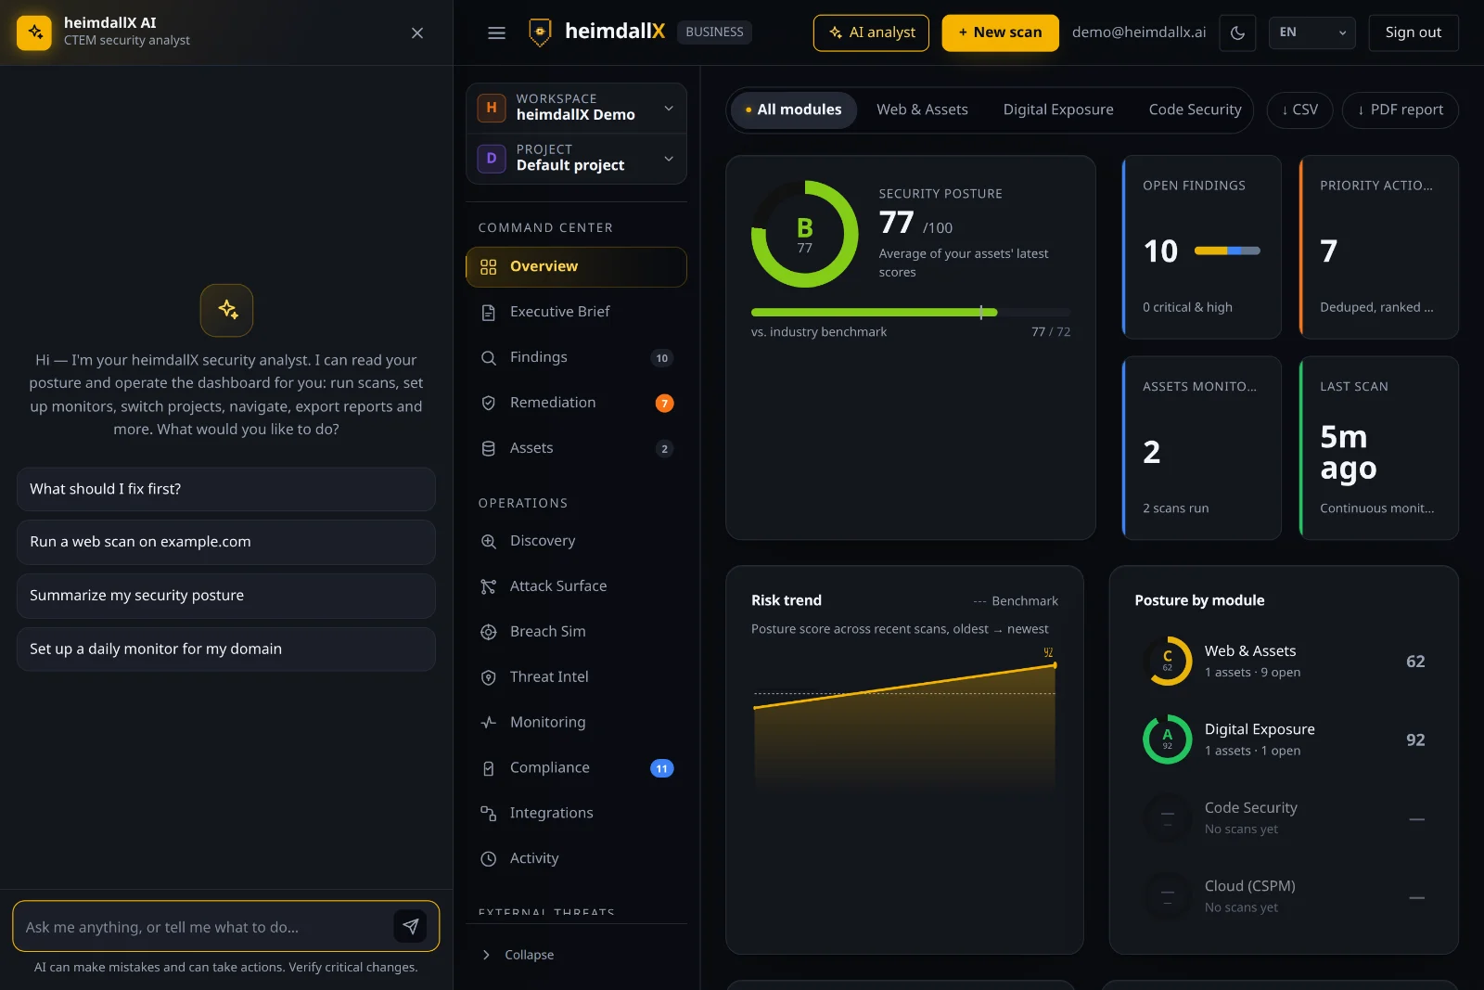Expand the Workspace heimdallX Demo dropdown
This screenshot has height=990, width=1484.
tap(576, 108)
